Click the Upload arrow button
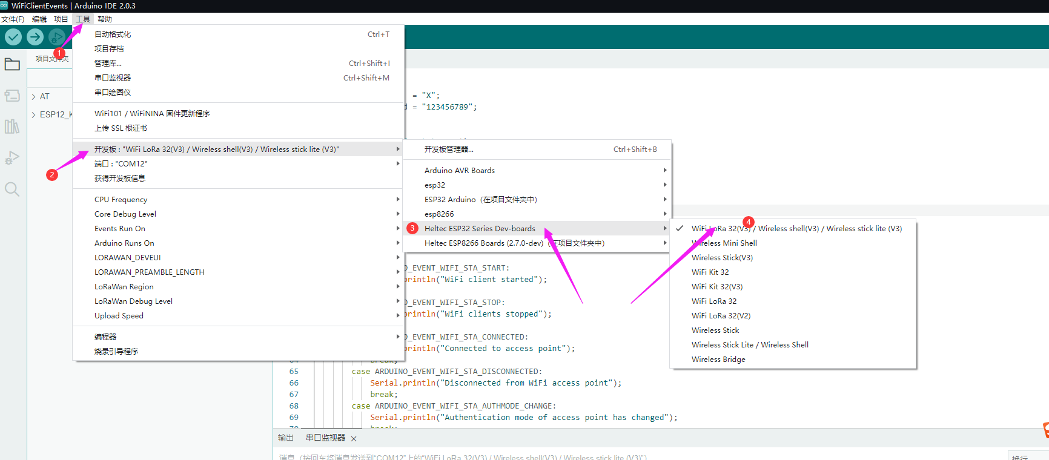 click(x=35, y=37)
